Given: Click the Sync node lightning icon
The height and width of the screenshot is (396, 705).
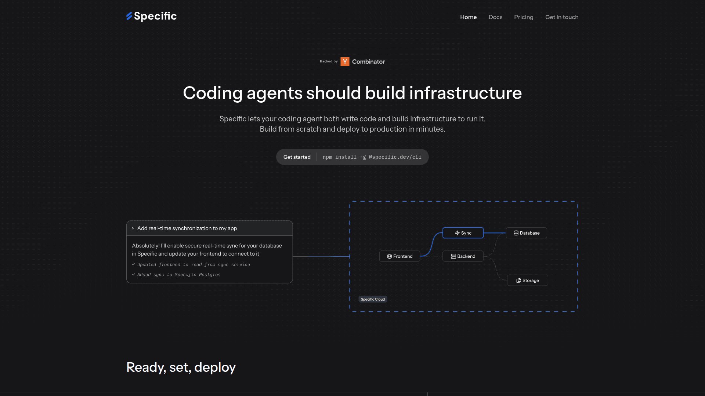Looking at the screenshot, I should click(x=457, y=233).
